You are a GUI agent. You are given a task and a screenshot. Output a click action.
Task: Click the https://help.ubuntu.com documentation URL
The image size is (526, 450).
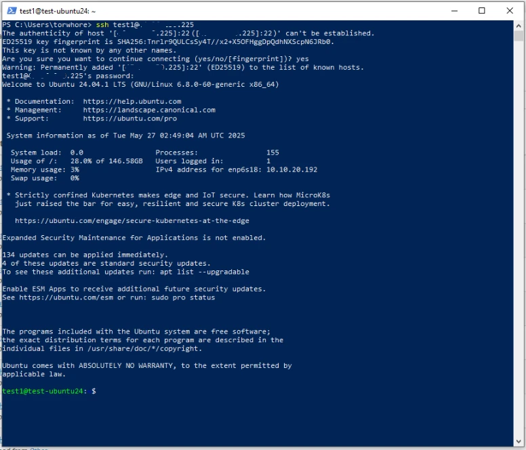132,102
